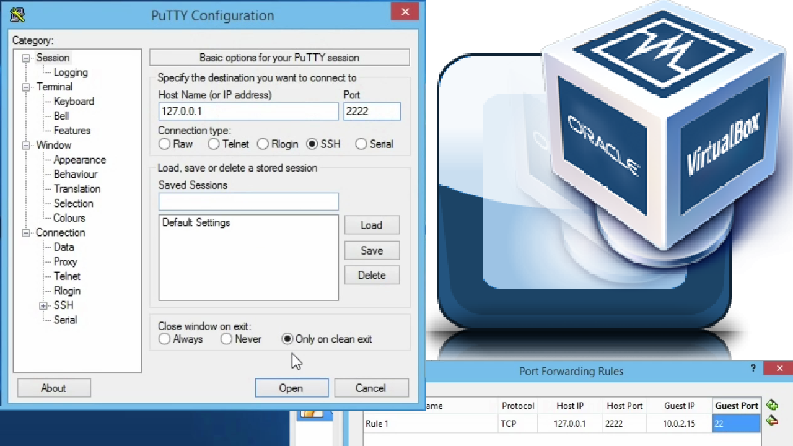Click the Guest Port cell showing 22
Image resolution: width=793 pixels, height=446 pixels.
click(737, 424)
